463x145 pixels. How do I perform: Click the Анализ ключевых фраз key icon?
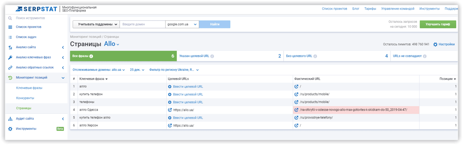tap(10, 57)
